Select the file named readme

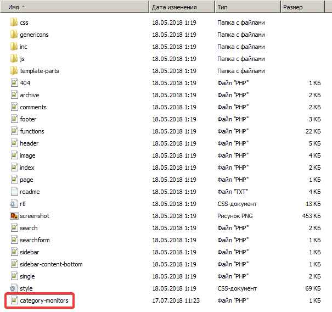(x=30, y=192)
